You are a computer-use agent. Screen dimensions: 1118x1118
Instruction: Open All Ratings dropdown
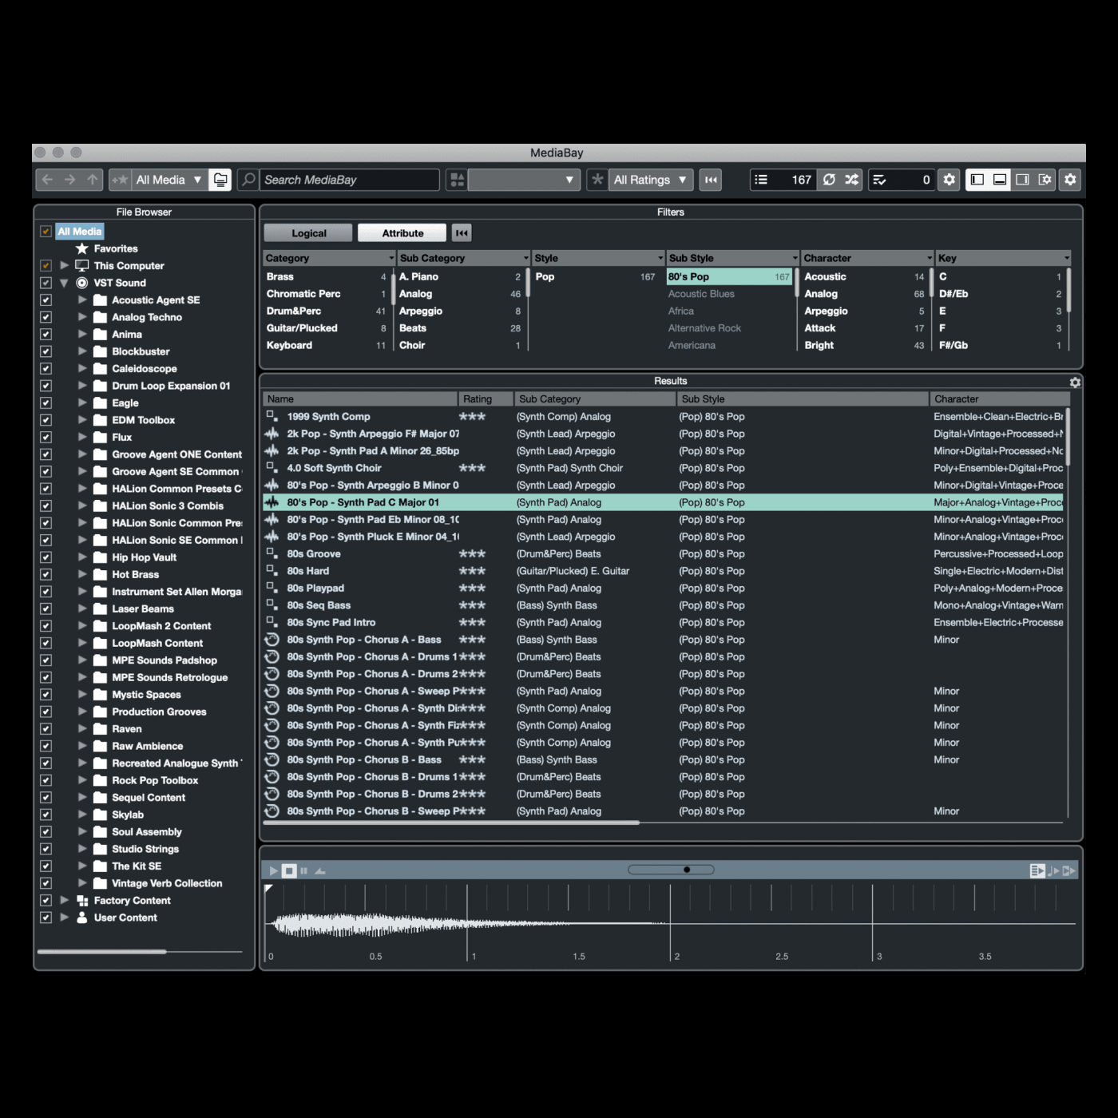tap(651, 180)
